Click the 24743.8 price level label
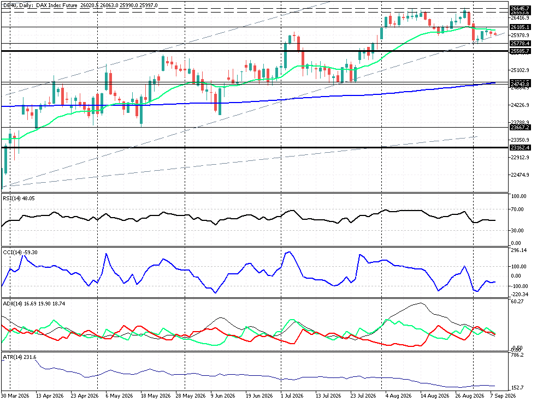This screenshot has height=402, width=537. point(520,84)
